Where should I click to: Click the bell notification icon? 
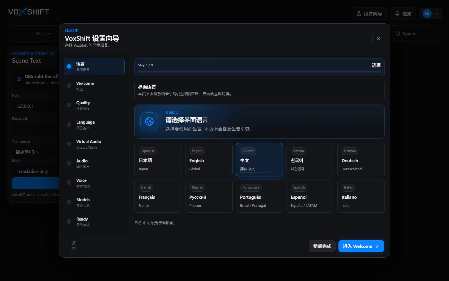397,13
